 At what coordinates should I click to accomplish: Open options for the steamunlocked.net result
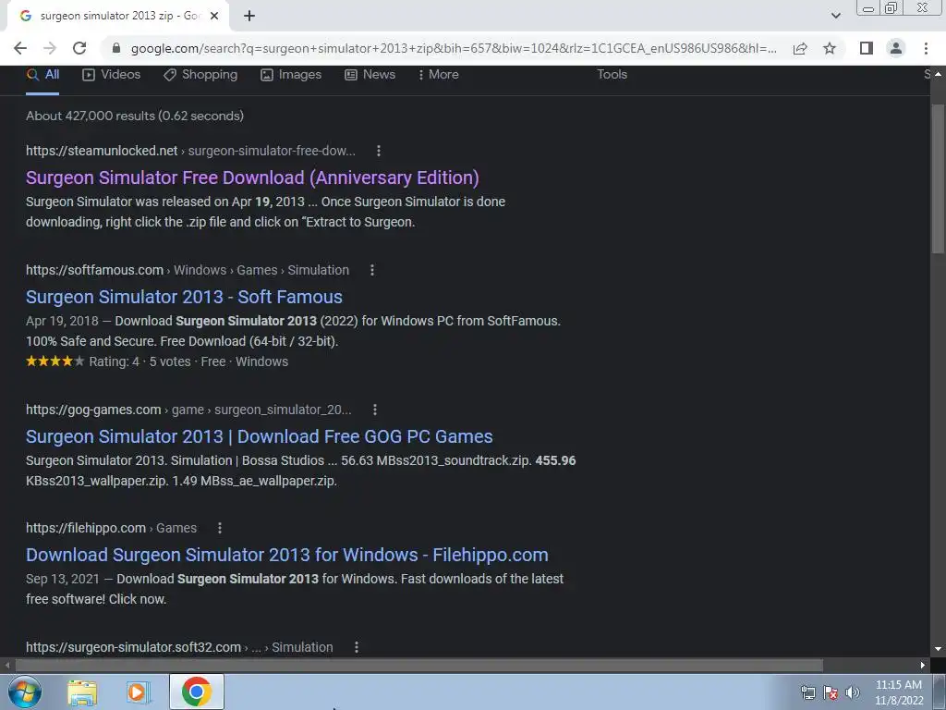pyautogui.click(x=378, y=151)
